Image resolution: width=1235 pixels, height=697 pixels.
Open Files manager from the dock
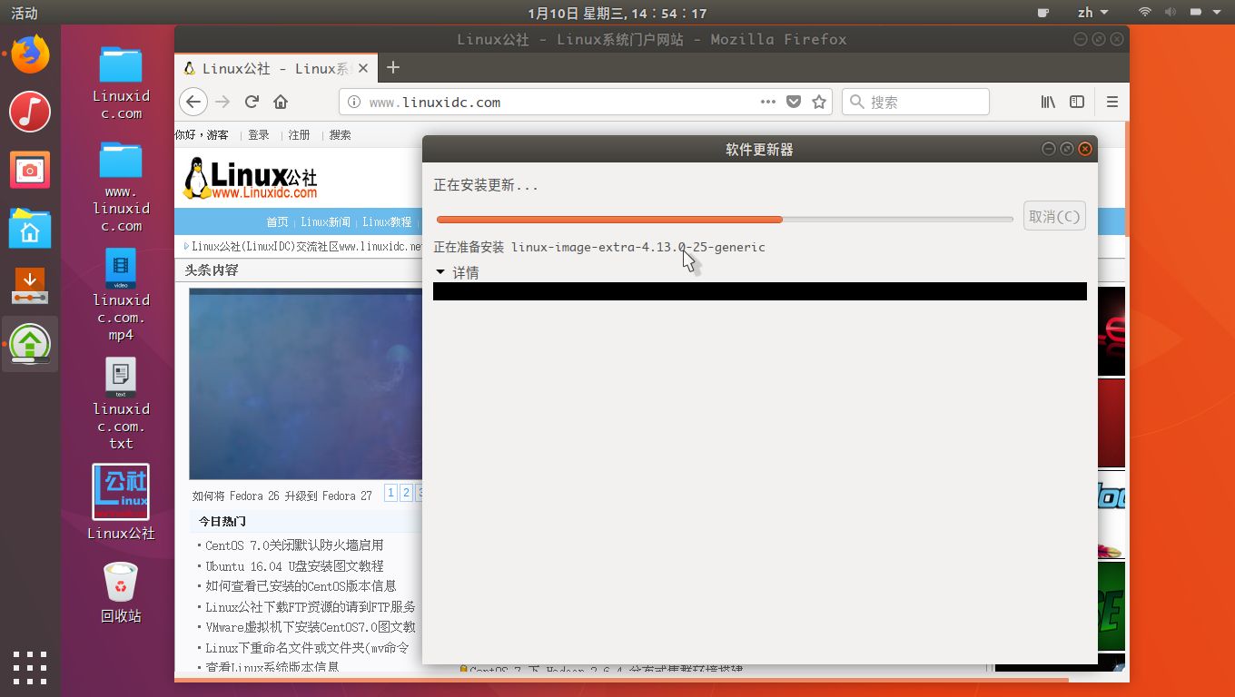click(30, 228)
